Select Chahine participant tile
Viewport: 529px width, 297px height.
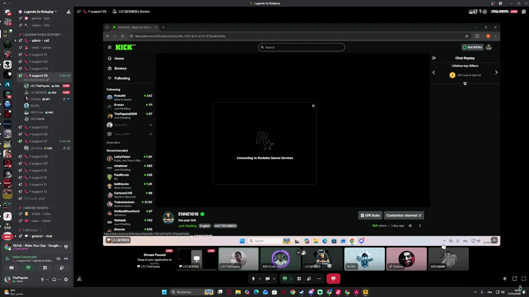pos(406,259)
